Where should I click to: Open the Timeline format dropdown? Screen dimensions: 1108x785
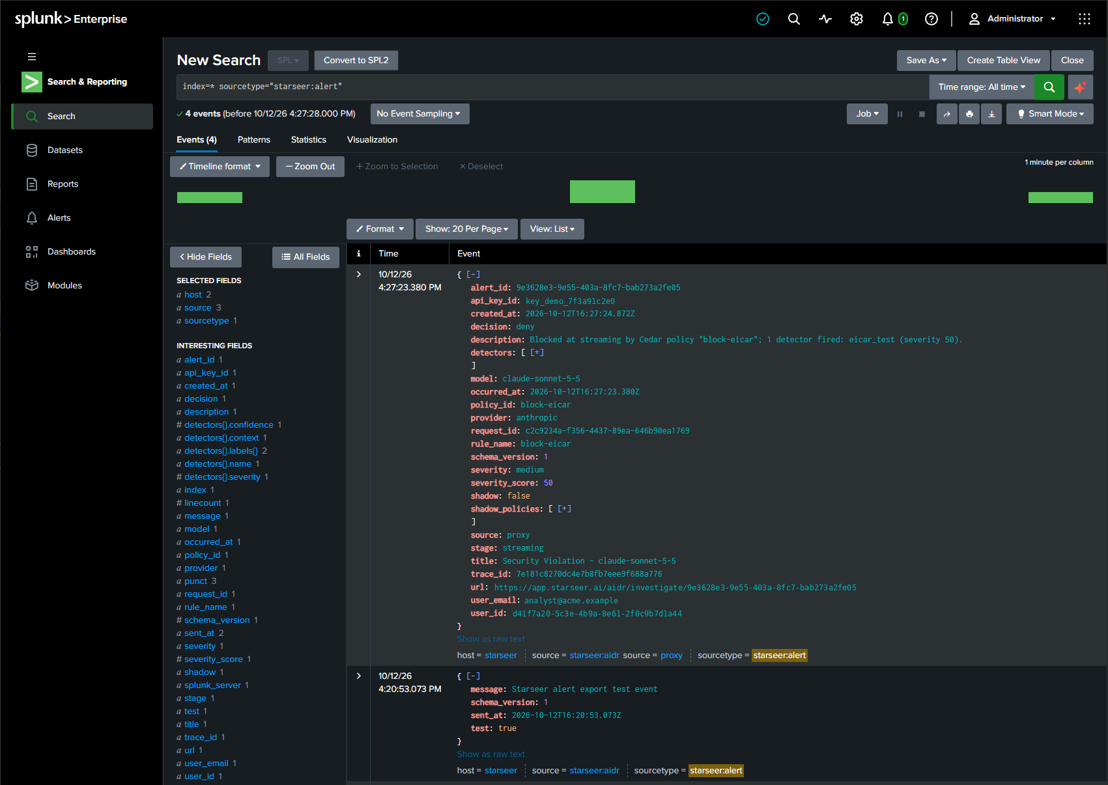click(220, 167)
